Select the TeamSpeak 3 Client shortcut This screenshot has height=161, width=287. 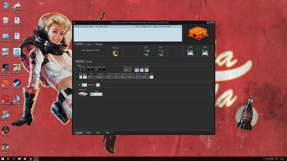[x=17, y=101]
